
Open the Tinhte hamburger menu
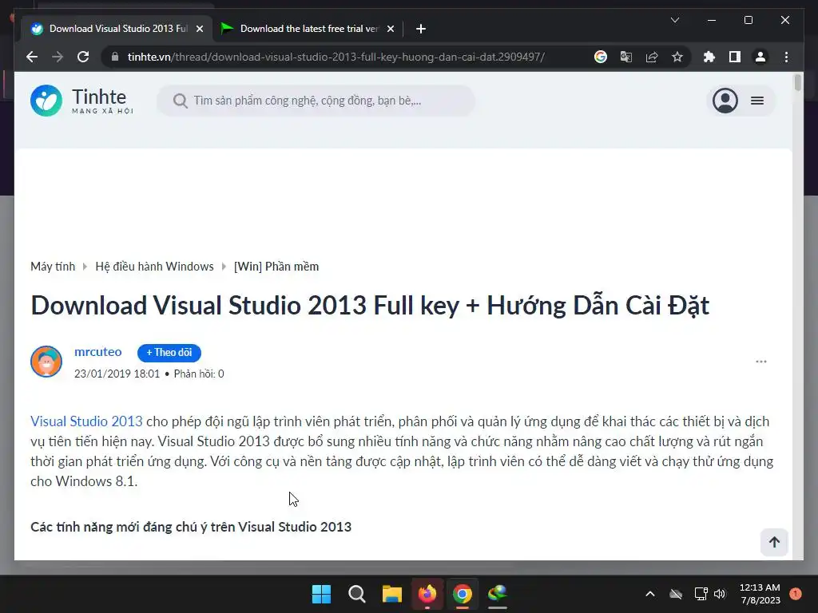757,101
